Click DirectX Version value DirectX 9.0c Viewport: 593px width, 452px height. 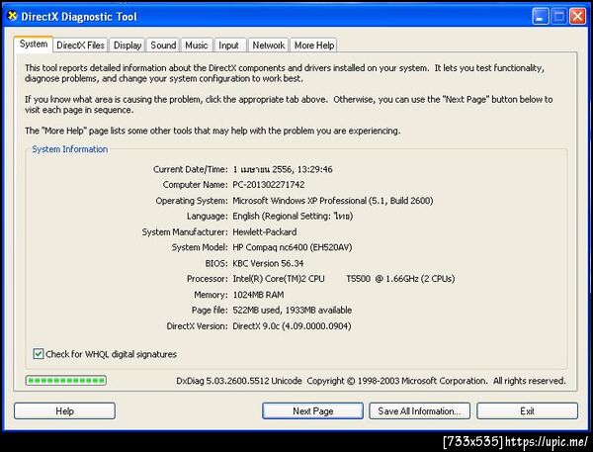(x=292, y=326)
